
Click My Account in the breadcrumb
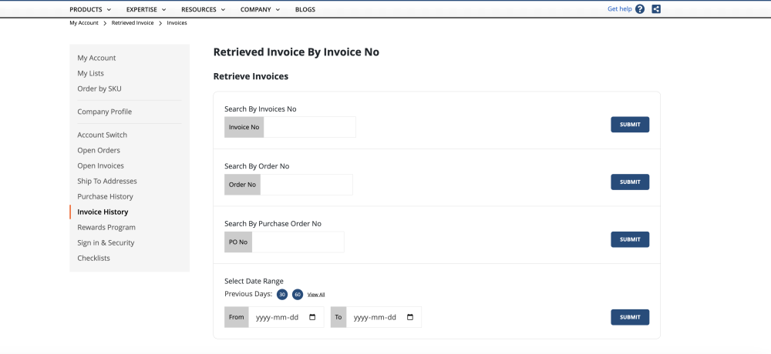coord(84,23)
